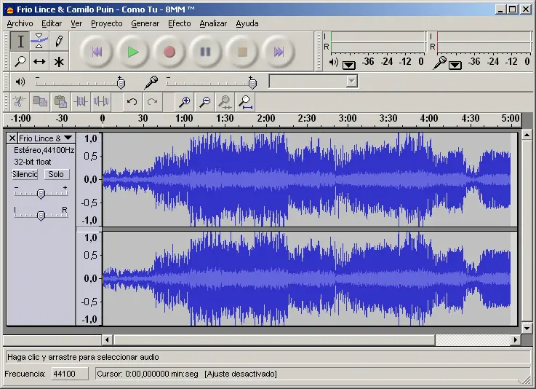
Task: Select the Envelope tool
Action: point(39,41)
